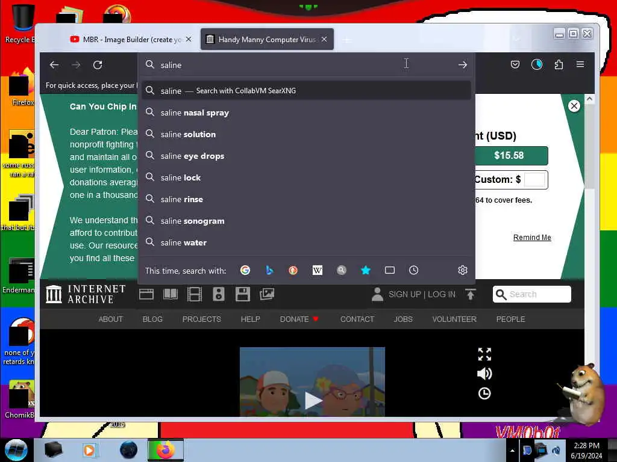Open search settings gear in dropdown

click(462, 270)
